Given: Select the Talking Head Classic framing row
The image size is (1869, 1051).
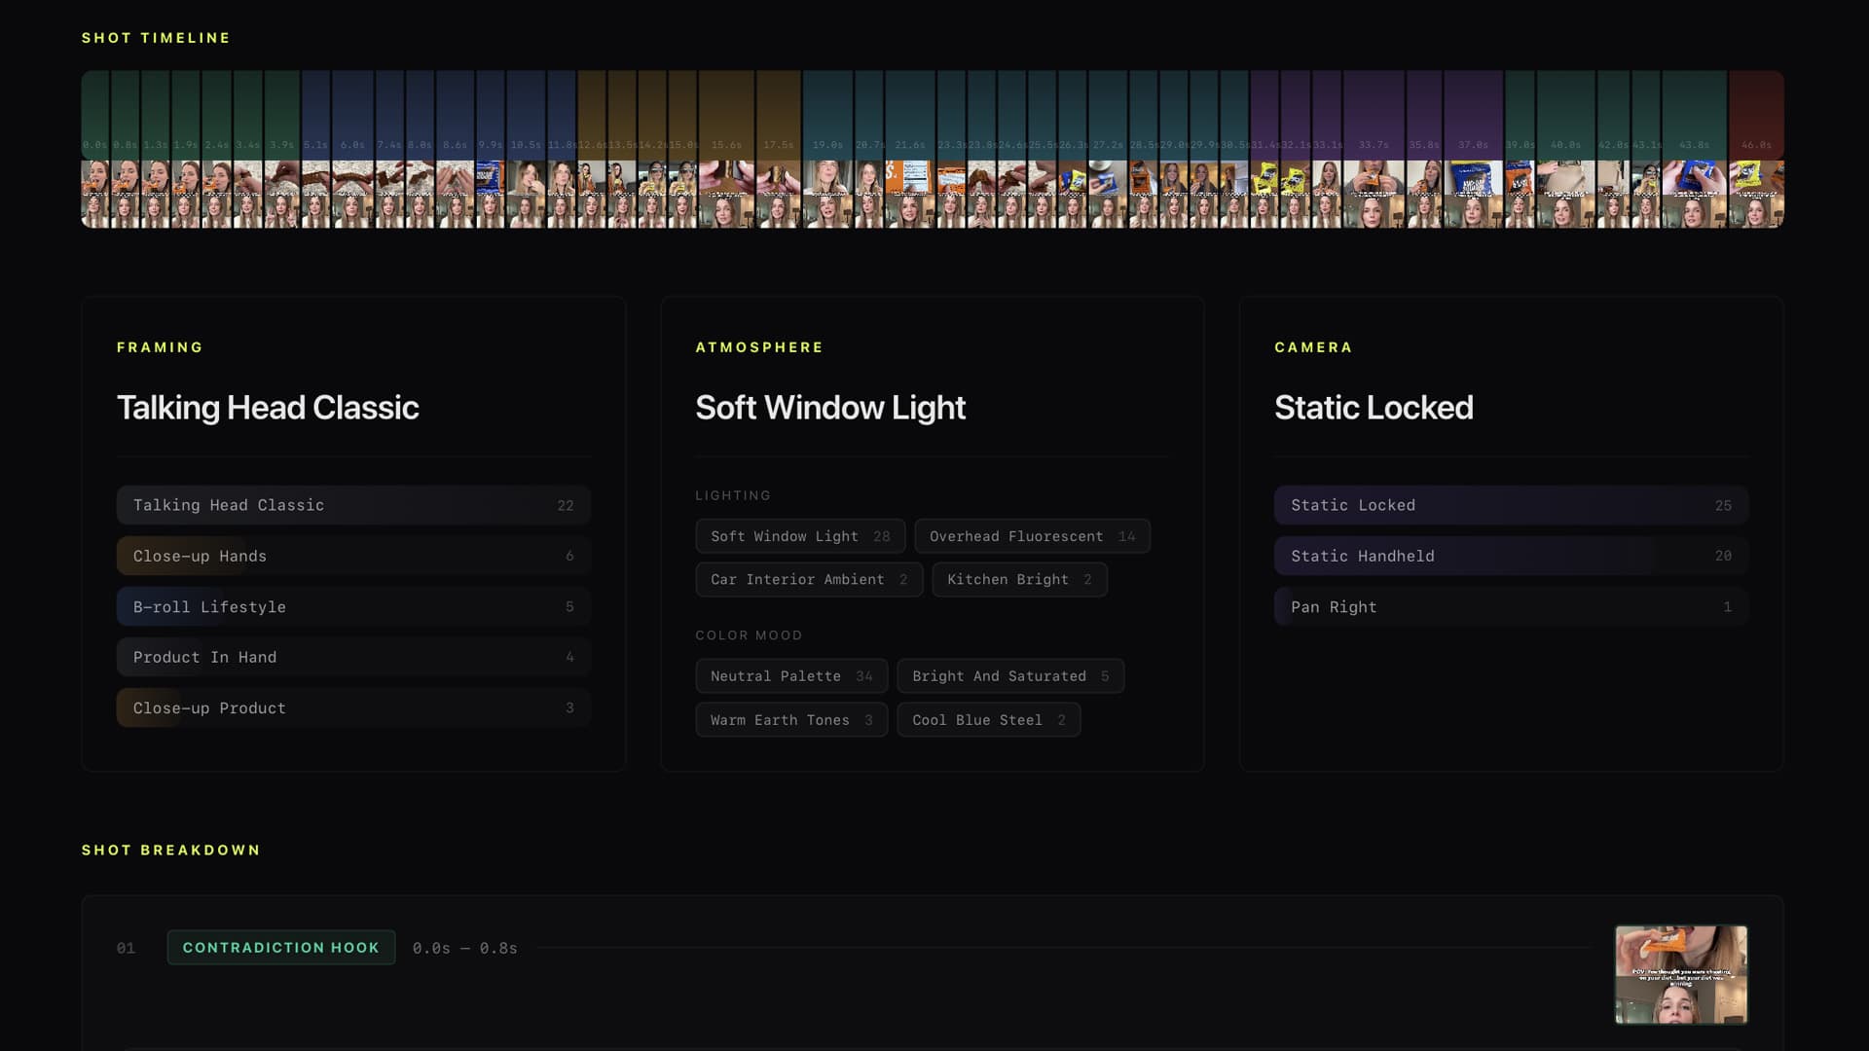Looking at the screenshot, I should pyautogui.click(x=353, y=505).
